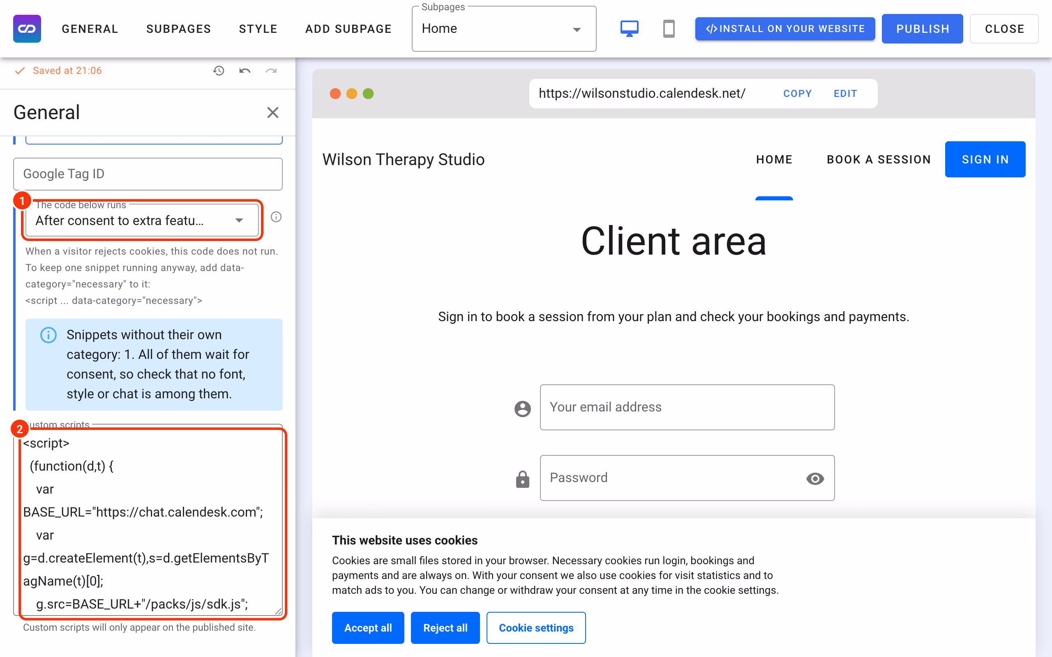Show info about code run timing
This screenshot has height=657, width=1052.
pos(276,217)
